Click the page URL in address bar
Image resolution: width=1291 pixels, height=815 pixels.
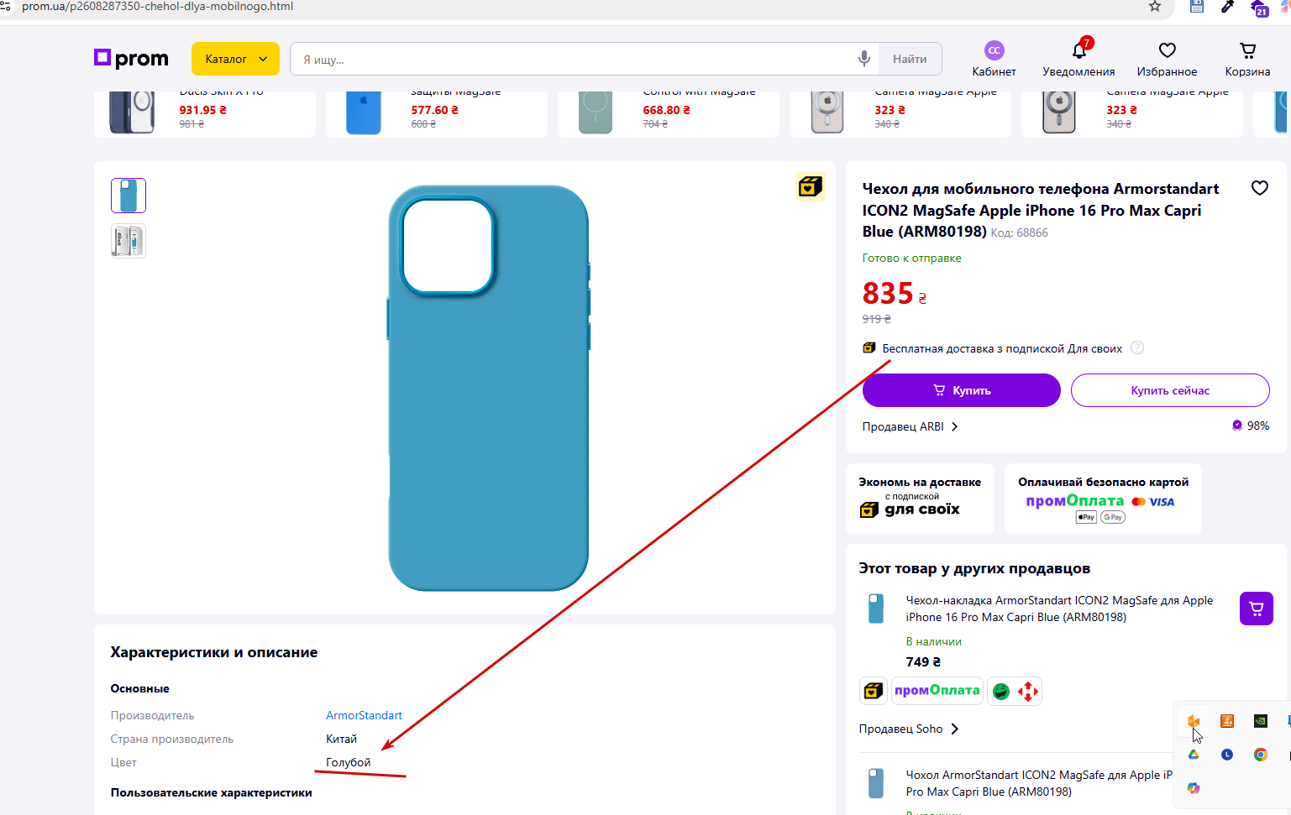[x=158, y=7]
